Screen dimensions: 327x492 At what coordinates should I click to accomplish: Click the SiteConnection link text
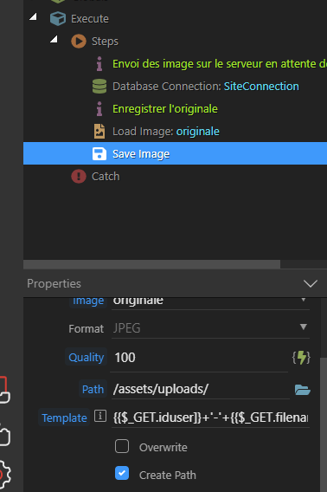(261, 87)
